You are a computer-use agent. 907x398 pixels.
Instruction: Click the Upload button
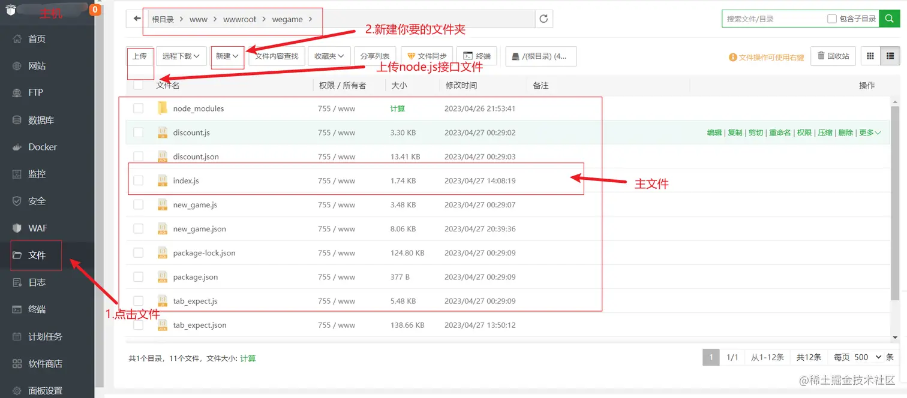click(140, 56)
